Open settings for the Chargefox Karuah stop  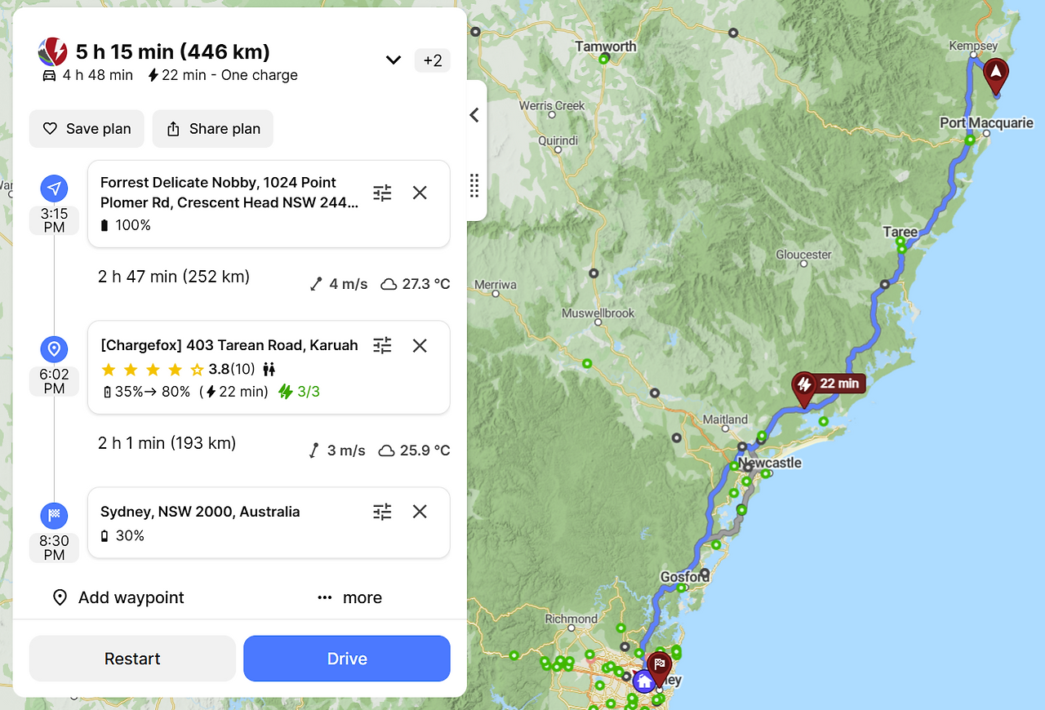pyautogui.click(x=382, y=345)
